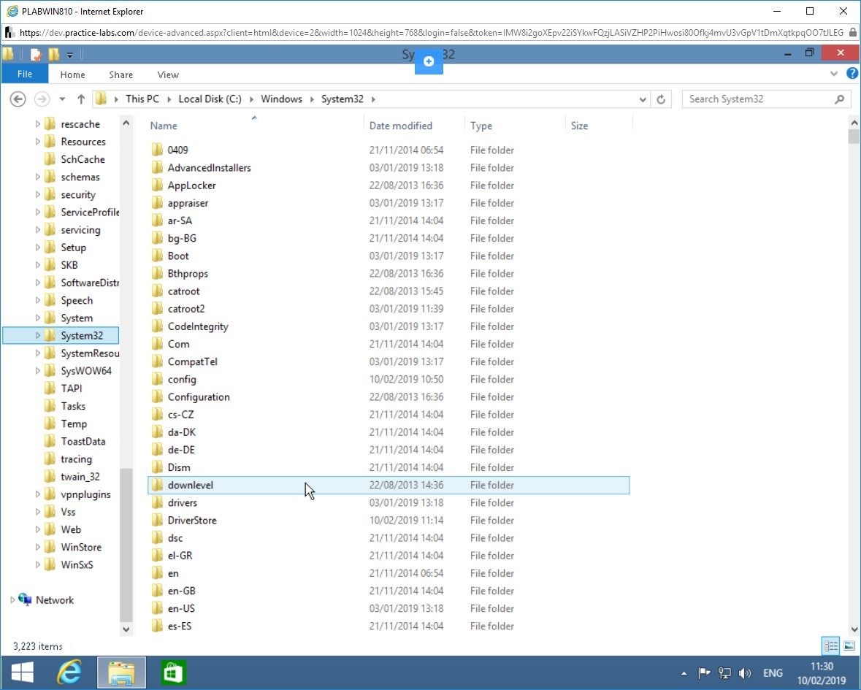This screenshot has width=861, height=690.
Task: Select the twain_32 folder in the tree
Action: (x=80, y=477)
